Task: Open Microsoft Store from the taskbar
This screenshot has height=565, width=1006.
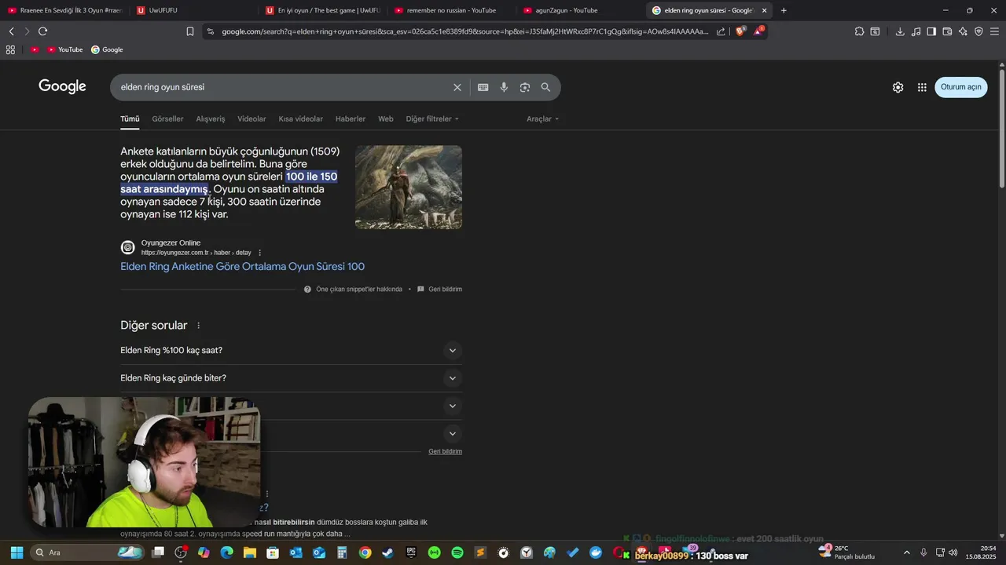Action: point(273,552)
